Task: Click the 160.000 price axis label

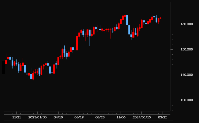Action: (186, 24)
